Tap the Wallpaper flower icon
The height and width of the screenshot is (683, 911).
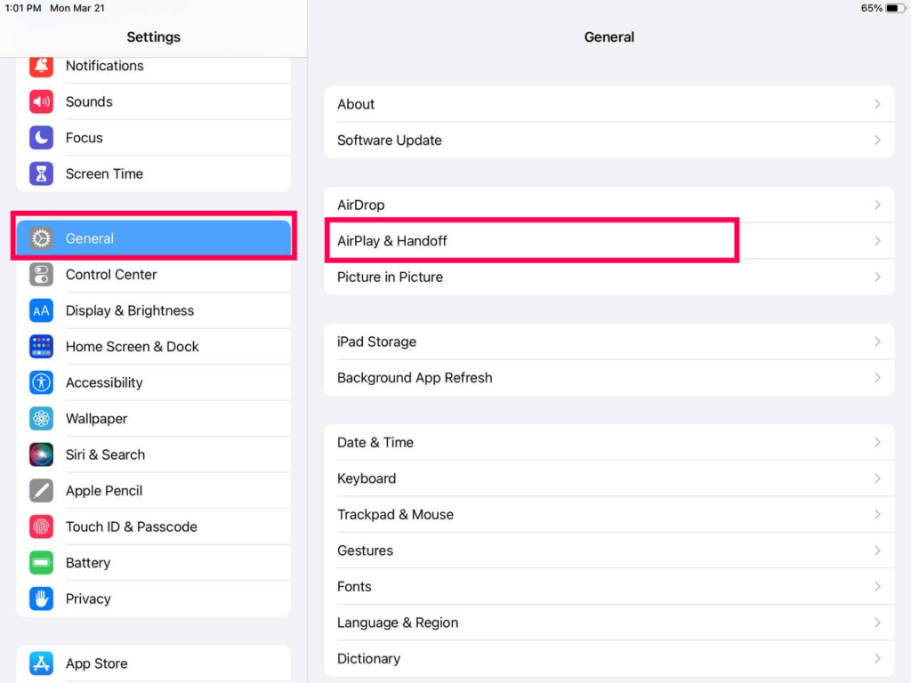coord(41,419)
